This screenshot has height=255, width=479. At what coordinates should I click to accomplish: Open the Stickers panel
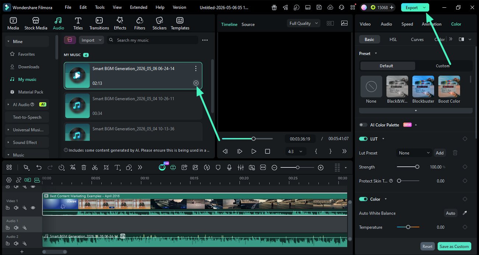pyautogui.click(x=159, y=24)
